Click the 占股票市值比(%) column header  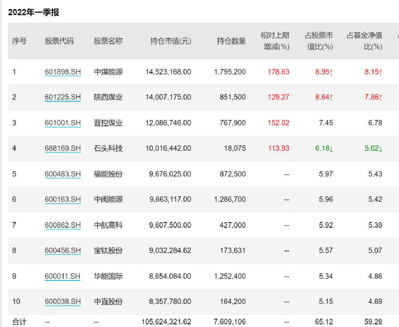click(319, 41)
